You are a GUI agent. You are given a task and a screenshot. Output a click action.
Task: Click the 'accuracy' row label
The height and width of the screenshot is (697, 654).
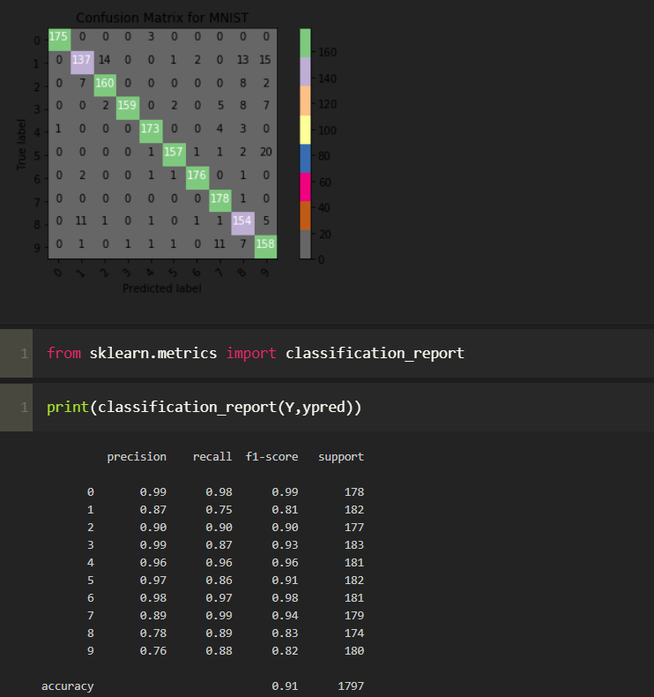[68, 686]
